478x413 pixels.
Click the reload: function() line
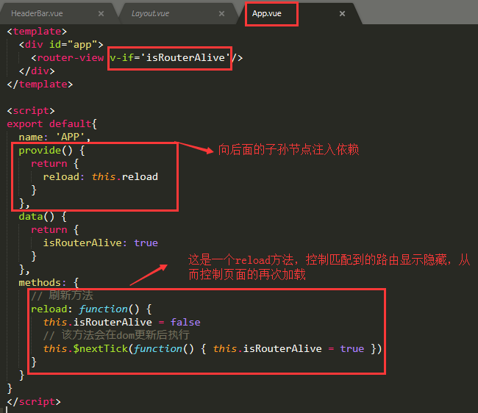point(91,309)
